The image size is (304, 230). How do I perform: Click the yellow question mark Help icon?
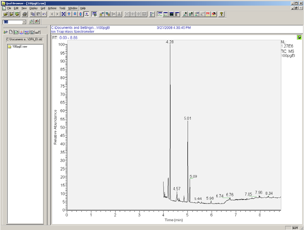221,14
